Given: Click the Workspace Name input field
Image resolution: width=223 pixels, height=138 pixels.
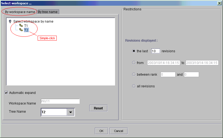Looking at the screenshot, I should point(60,101).
